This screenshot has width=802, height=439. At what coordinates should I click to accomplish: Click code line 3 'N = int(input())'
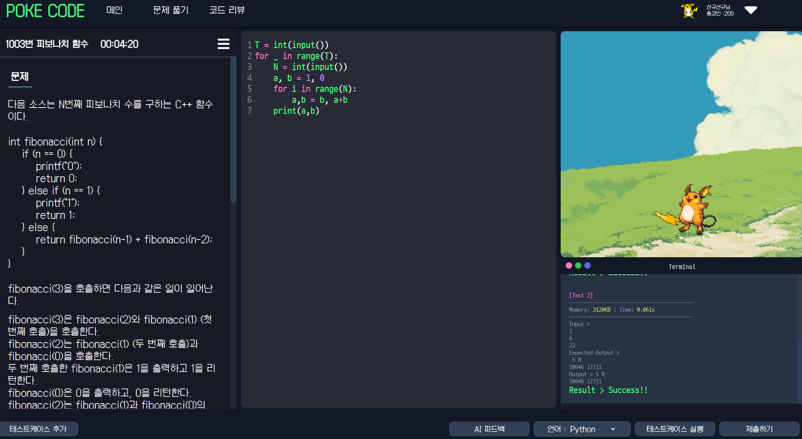(310, 67)
